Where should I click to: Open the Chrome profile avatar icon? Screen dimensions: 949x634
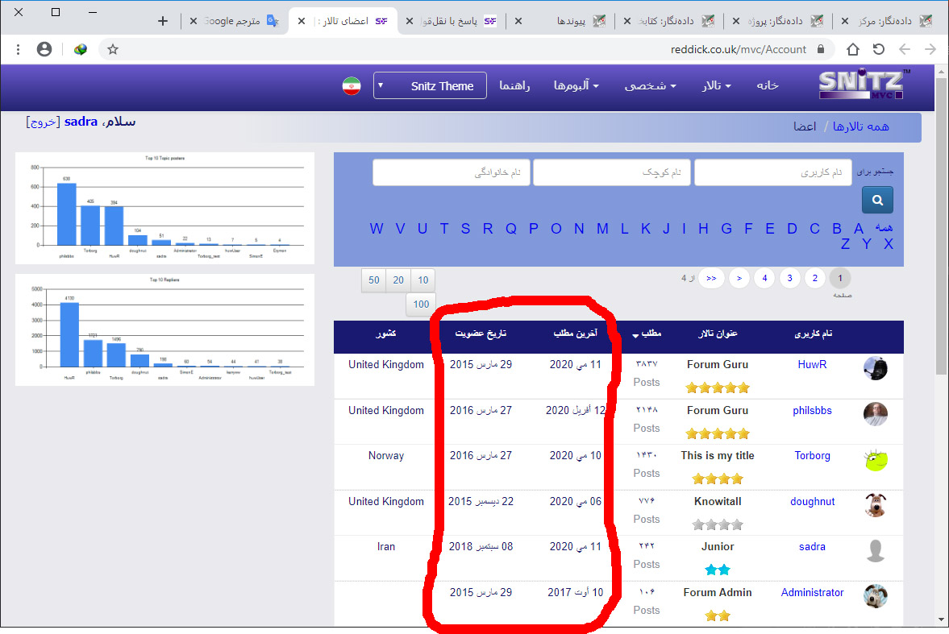click(x=44, y=49)
